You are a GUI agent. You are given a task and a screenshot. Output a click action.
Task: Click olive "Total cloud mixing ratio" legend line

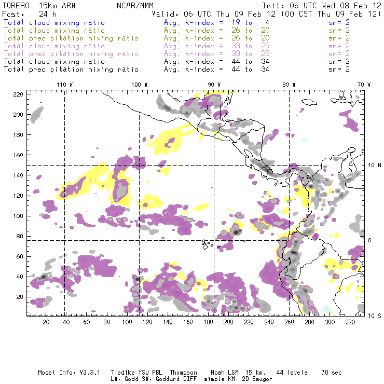54,31
